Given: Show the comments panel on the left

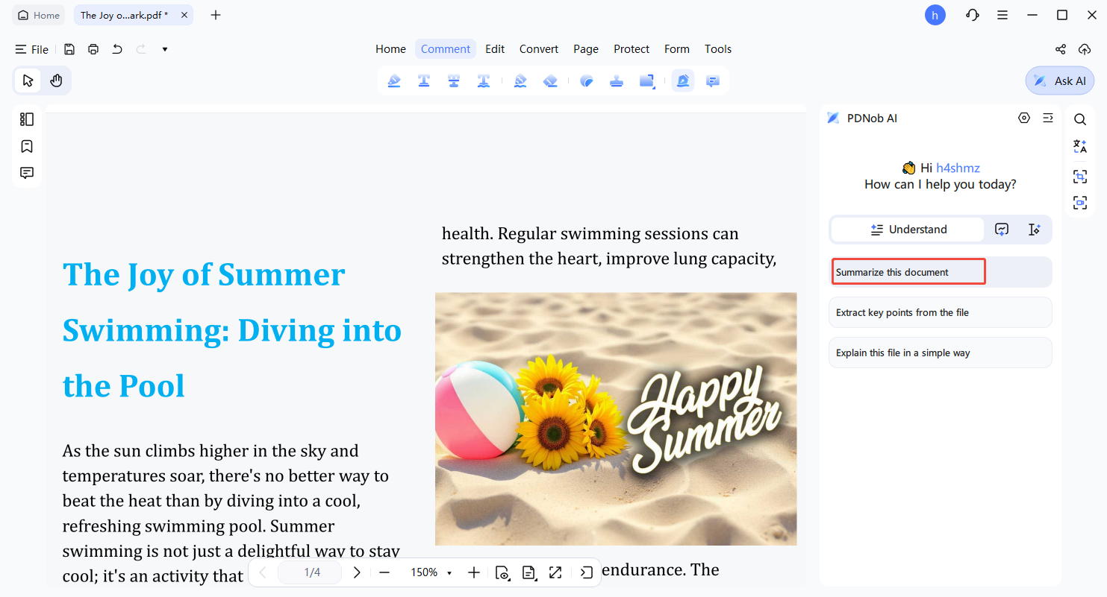Looking at the screenshot, I should pyautogui.click(x=27, y=172).
